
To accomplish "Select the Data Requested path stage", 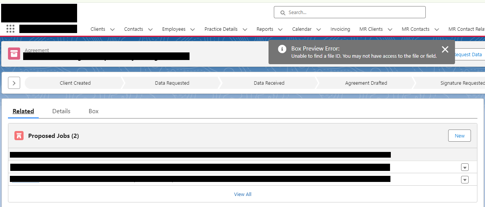I will click(172, 83).
